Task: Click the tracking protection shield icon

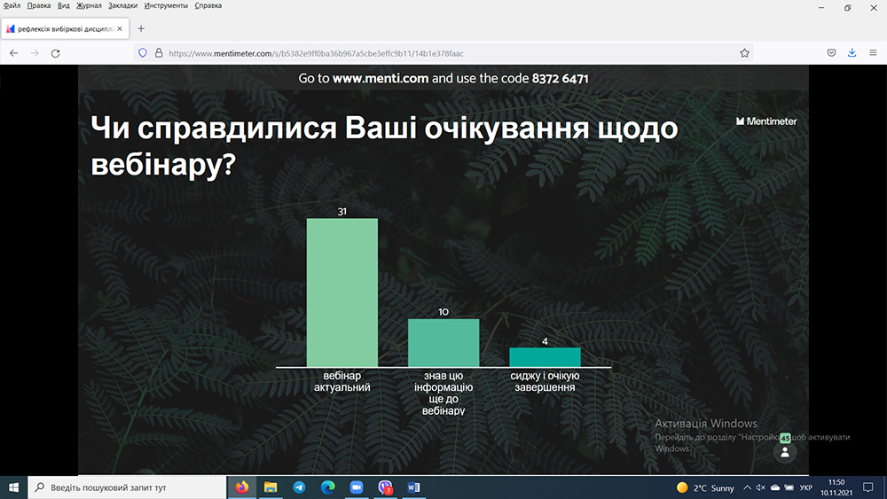Action: coord(142,53)
